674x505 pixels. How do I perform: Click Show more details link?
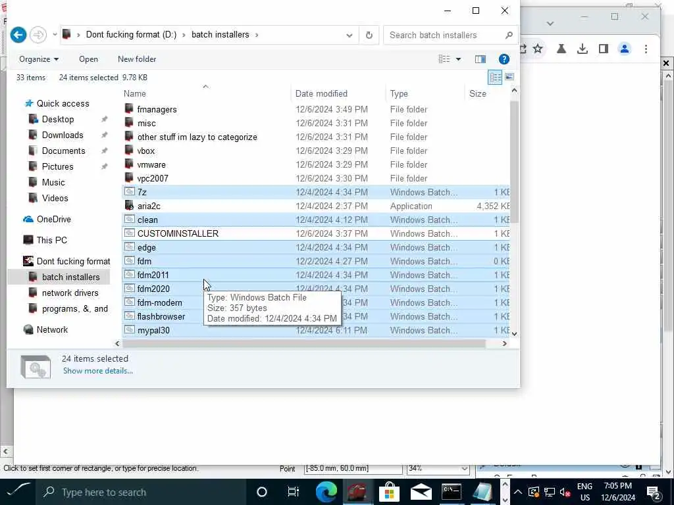(98, 371)
